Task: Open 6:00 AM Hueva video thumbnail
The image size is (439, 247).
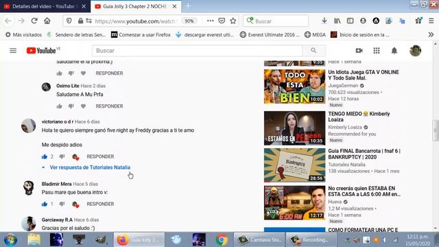Action: 294,203
